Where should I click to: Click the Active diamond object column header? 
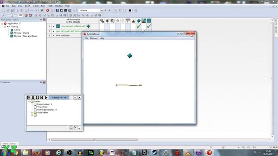(x=139, y=21)
